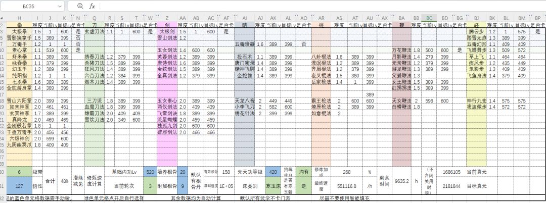Select the 鞭 category header cell
Image resolution: width=546 pixels, height=203 pixels.
click(x=401, y=25)
